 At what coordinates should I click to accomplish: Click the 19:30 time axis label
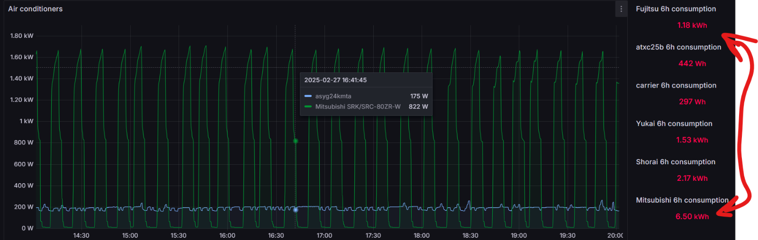[x=567, y=235]
